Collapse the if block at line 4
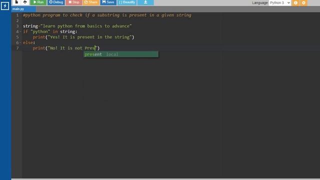 point(20,31)
